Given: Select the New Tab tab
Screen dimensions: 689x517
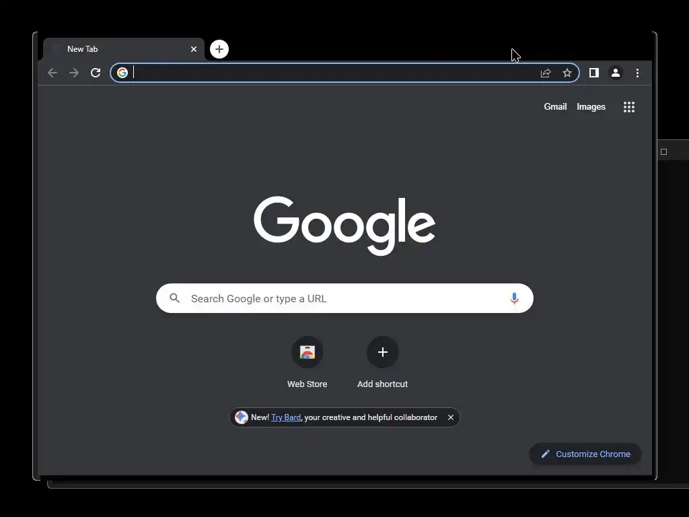Looking at the screenshot, I should tap(124, 49).
